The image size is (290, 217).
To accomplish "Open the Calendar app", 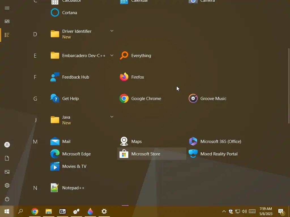I will (x=152, y=1).
